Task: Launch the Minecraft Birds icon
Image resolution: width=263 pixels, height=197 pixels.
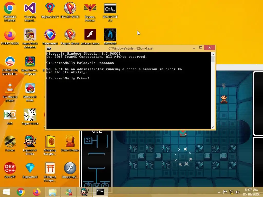Action: [30, 92]
